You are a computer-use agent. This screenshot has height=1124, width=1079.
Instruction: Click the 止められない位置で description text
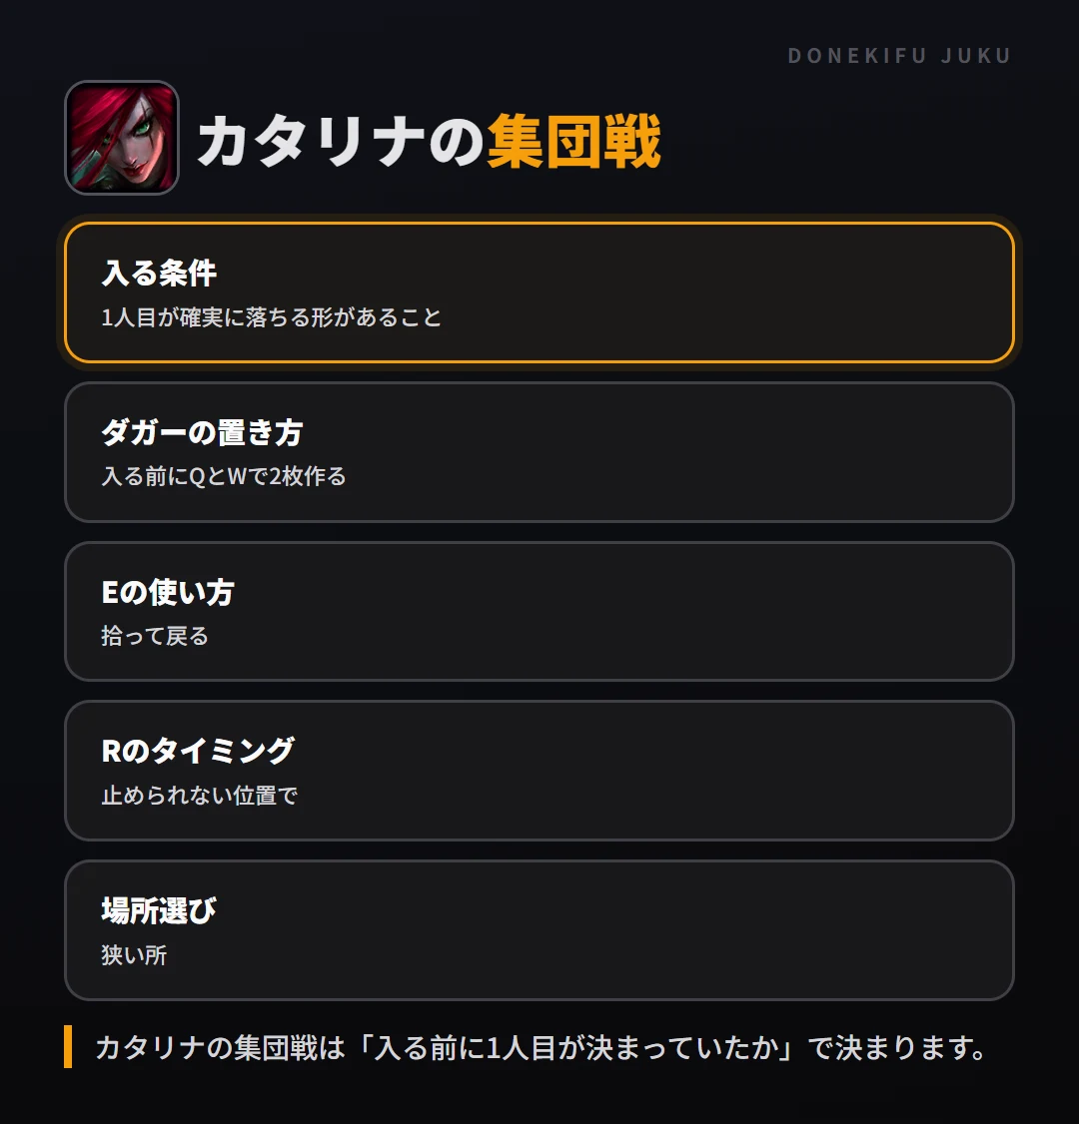(200, 796)
